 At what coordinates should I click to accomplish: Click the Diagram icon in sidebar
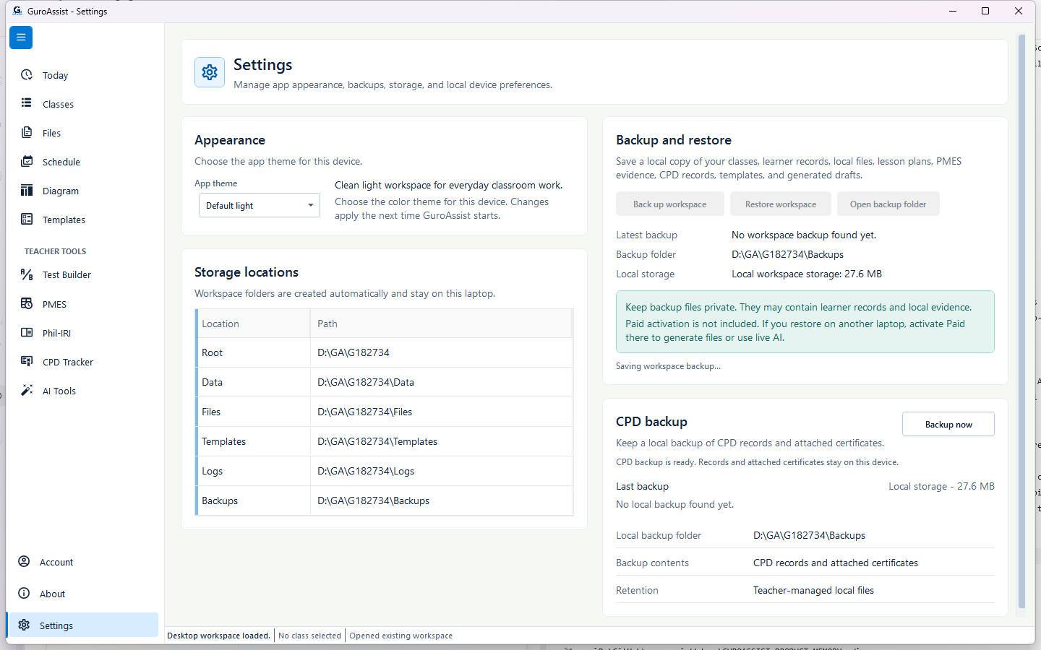[27, 191]
